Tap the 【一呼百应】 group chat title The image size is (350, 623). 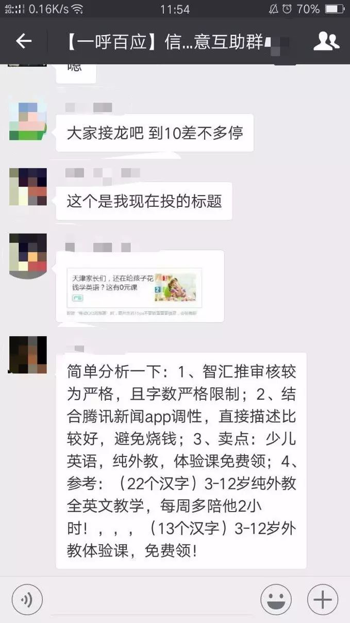[165, 41]
